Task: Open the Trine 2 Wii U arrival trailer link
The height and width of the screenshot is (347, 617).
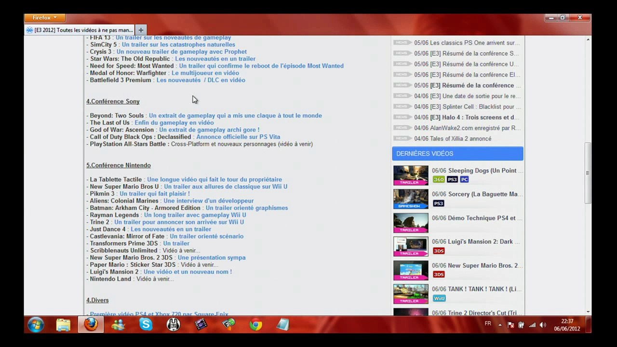Action: pyautogui.click(x=179, y=222)
